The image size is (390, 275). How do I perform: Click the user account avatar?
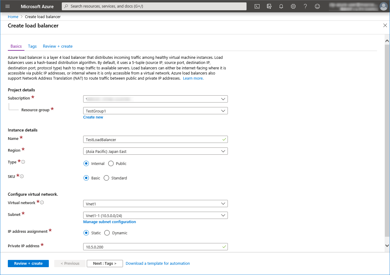(x=383, y=6)
